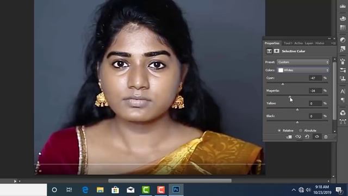Select the Relative method radio

[279, 131]
